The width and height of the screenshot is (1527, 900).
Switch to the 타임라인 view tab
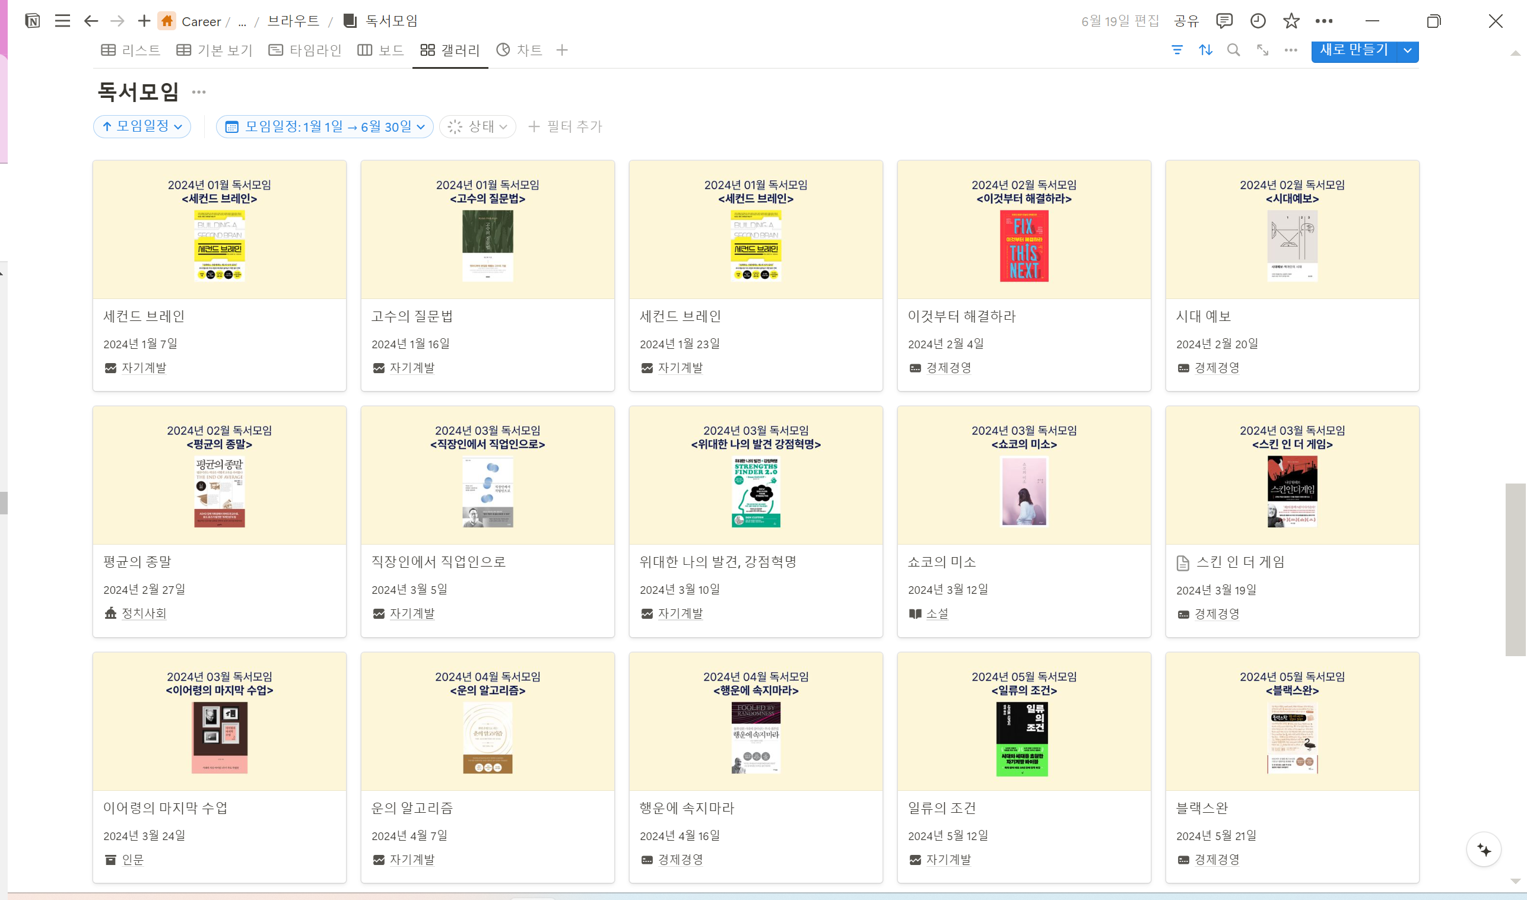click(x=305, y=50)
